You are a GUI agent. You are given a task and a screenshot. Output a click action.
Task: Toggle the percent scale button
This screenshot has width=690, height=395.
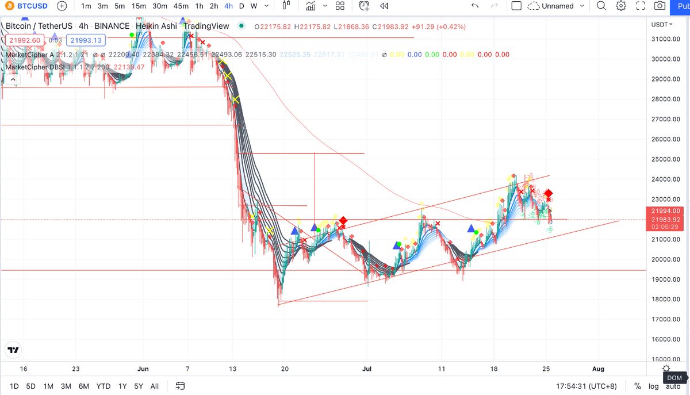pyautogui.click(x=638, y=386)
